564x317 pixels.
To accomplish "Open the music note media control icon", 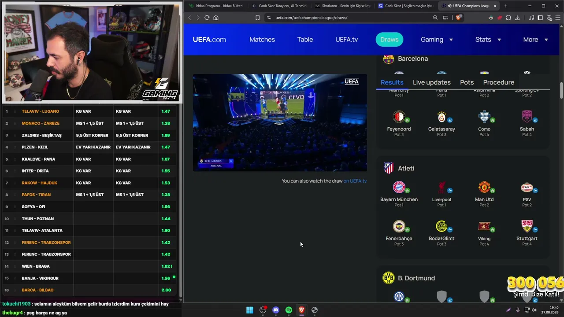I will tap(531, 18).
